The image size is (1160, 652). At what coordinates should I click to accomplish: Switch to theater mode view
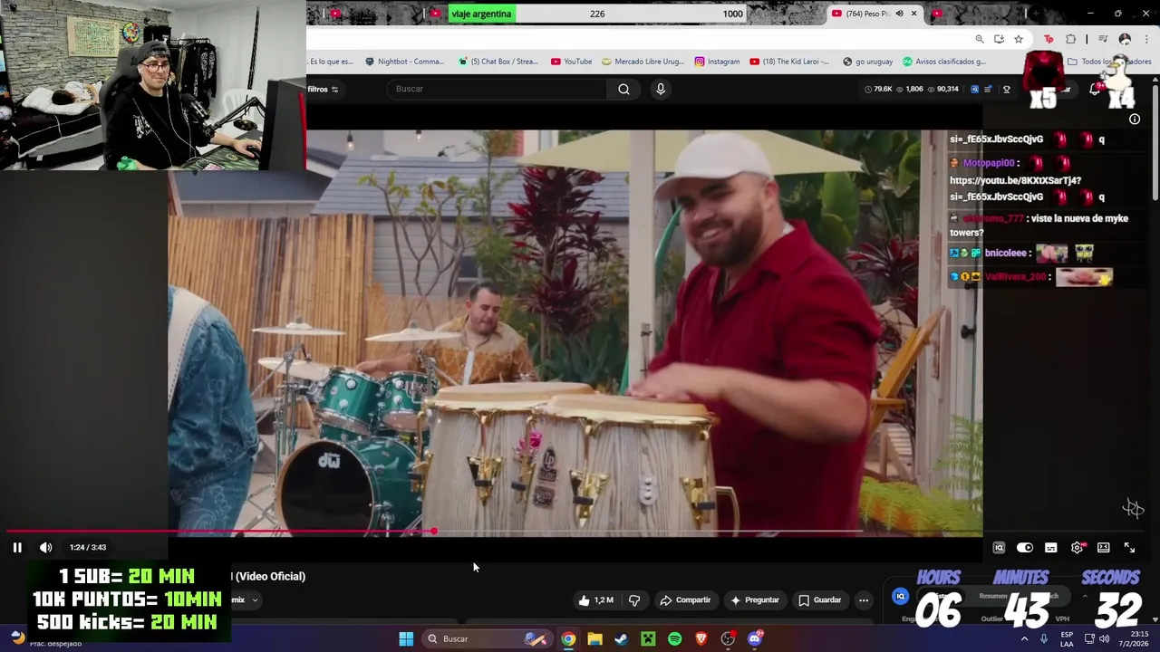[x=1104, y=548]
